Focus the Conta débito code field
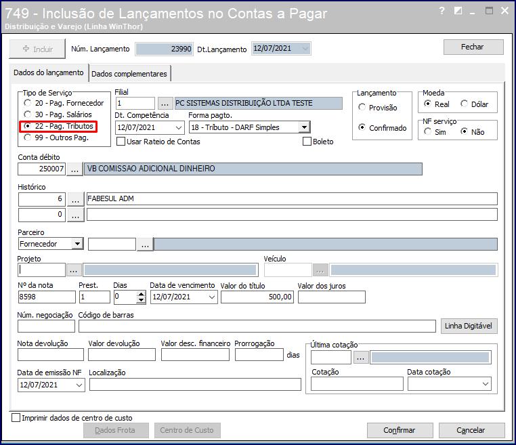 [x=41, y=169]
